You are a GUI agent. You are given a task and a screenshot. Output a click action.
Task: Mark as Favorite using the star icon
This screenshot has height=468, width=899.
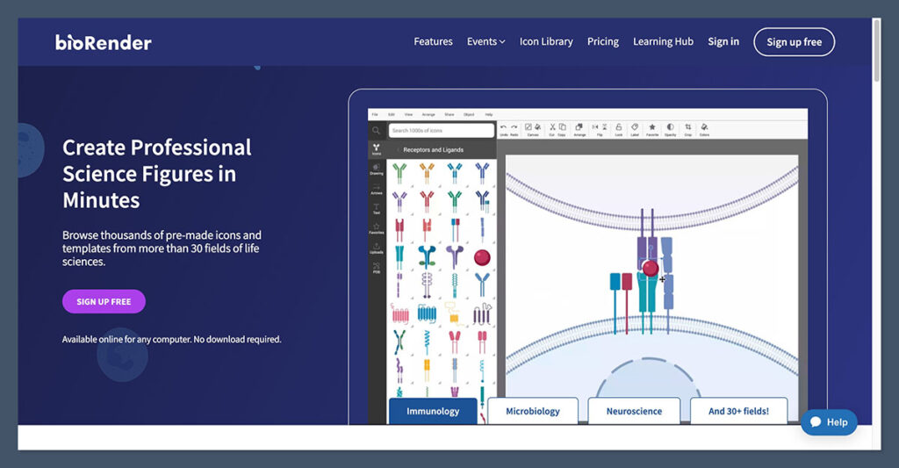(x=652, y=126)
